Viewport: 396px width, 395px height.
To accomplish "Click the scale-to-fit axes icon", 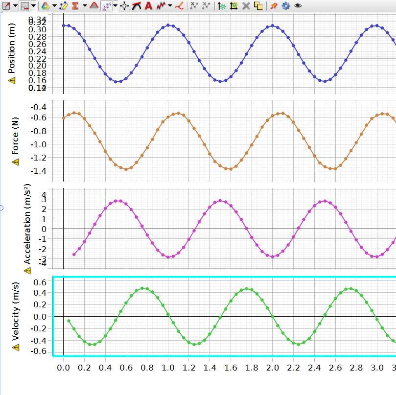I will coord(6,6).
